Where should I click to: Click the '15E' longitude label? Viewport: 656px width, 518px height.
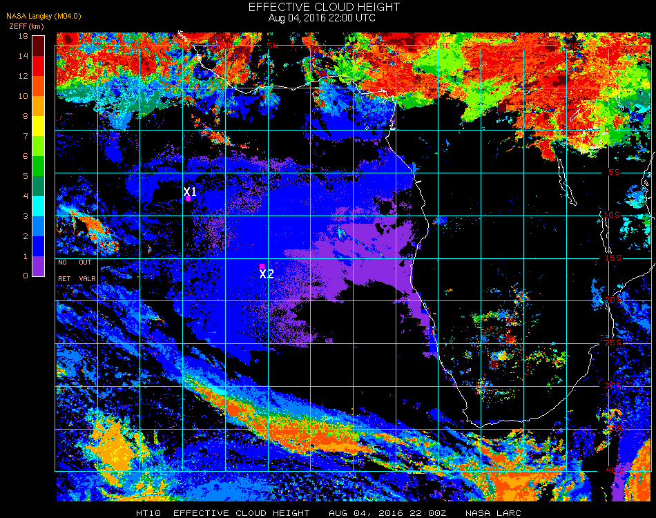442,45
